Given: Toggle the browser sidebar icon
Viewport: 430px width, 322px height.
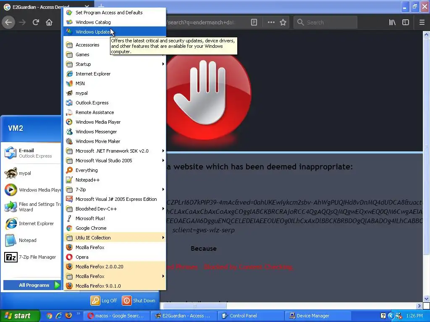Looking at the screenshot, I should point(406,22).
